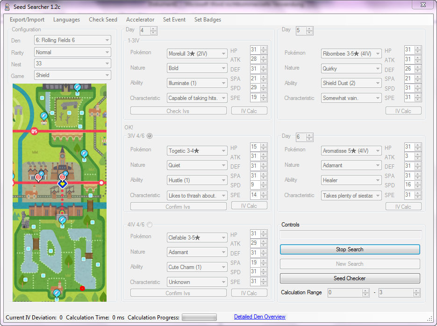Image resolution: width=437 pixels, height=326 pixels.
Task: Open the Detailed Den Overview link
Action: pos(259,317)
